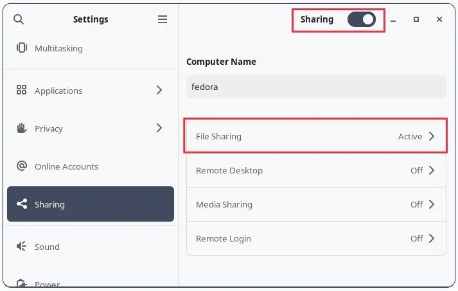This screenshot has width=458, height=291.
Task: Open the hamburger menu in Settings header
Action: pyautogui.click(x=163, y=19)
